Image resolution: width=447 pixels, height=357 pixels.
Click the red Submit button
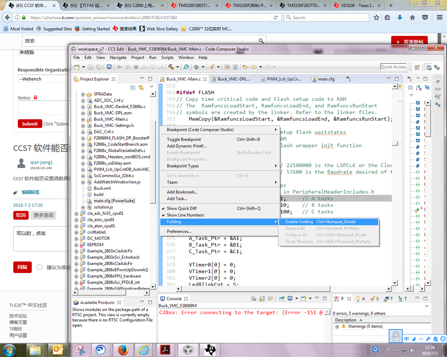coord(29,124)
